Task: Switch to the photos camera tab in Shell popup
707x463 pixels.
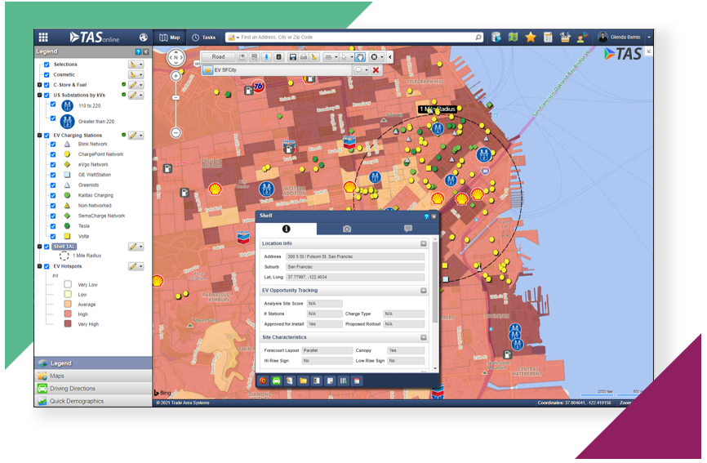Action: click(x=347, y=229)
